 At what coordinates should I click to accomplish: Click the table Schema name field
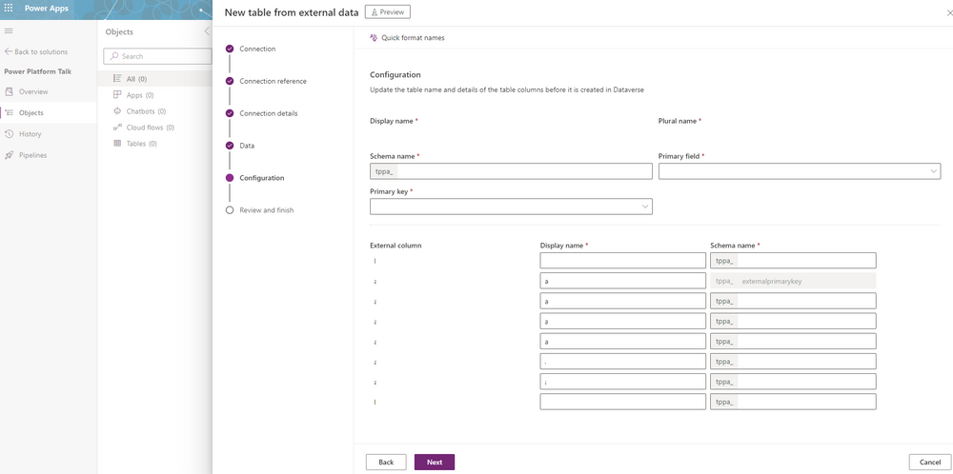tap(522, 171)
